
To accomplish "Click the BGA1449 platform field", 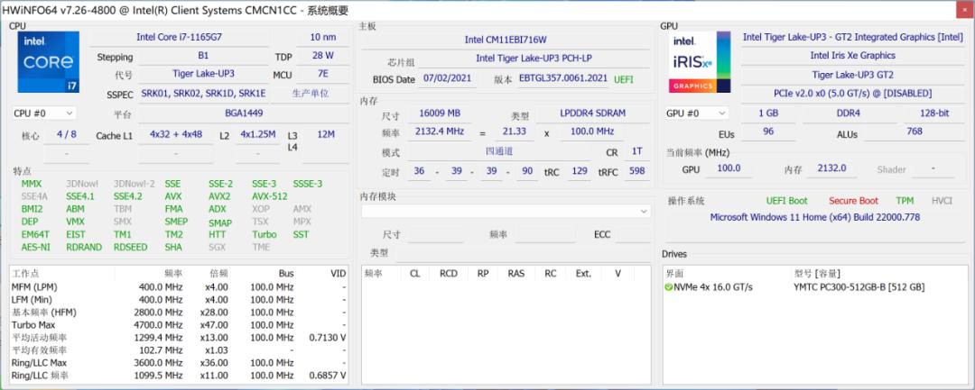I will pyautogui.click(x=244, y=113).
